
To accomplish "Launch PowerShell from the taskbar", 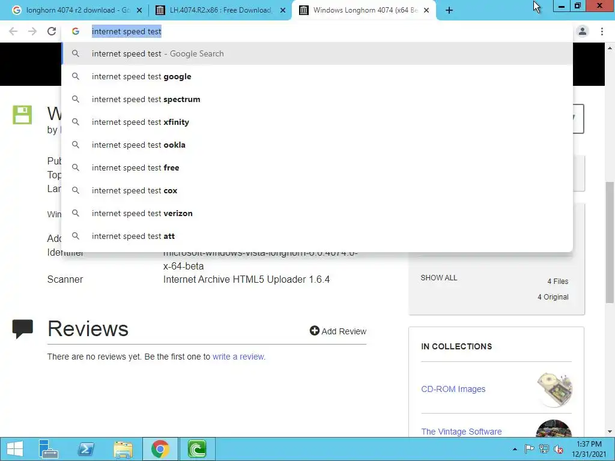I will point(85,449).
